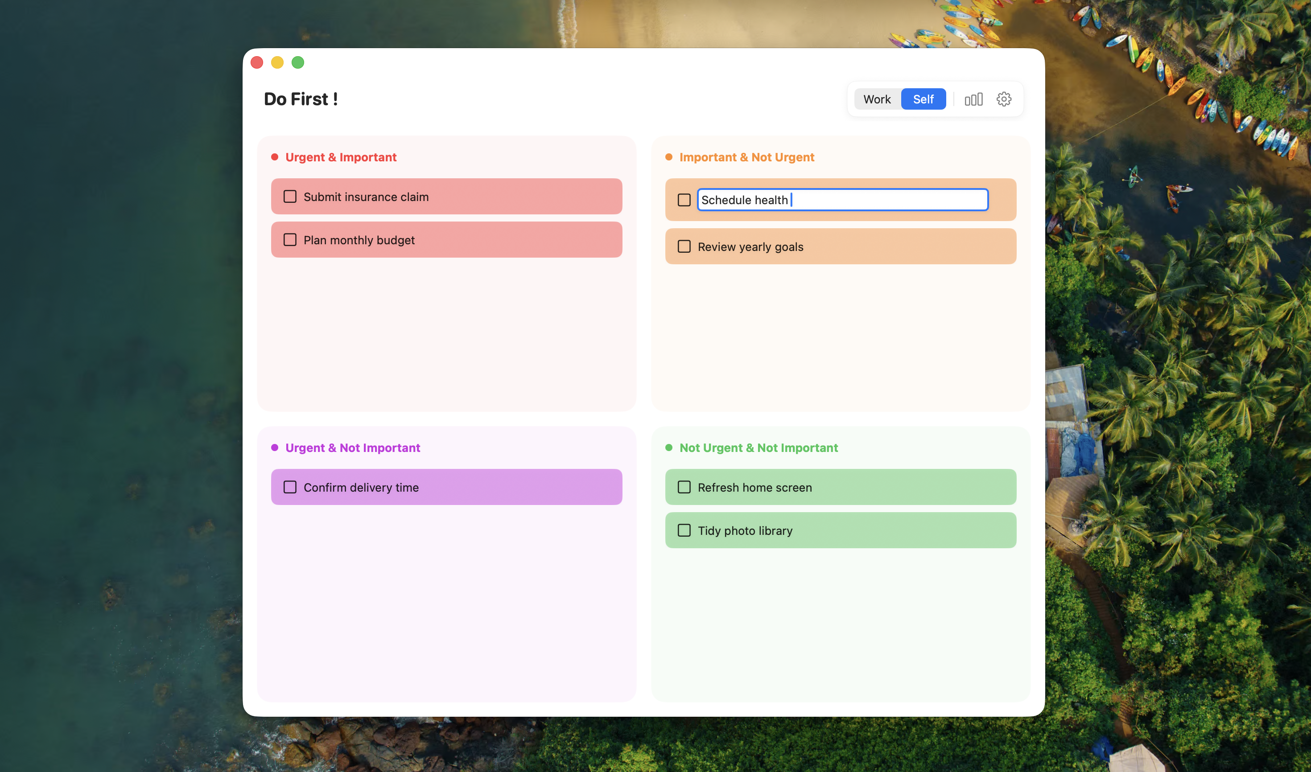Screen dimensions: 1311x772
Task: Click the green dot beside Not Urgent & Not Important
Action: [669, 448]
